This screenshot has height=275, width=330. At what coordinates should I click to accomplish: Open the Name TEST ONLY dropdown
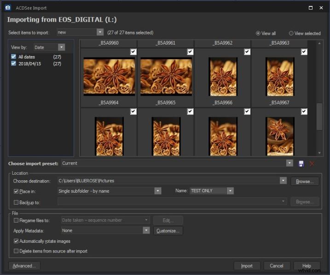click(230, 191)
